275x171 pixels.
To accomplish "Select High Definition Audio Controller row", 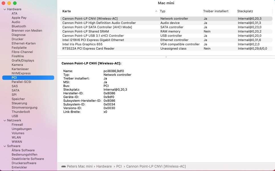I will (166, 23).
